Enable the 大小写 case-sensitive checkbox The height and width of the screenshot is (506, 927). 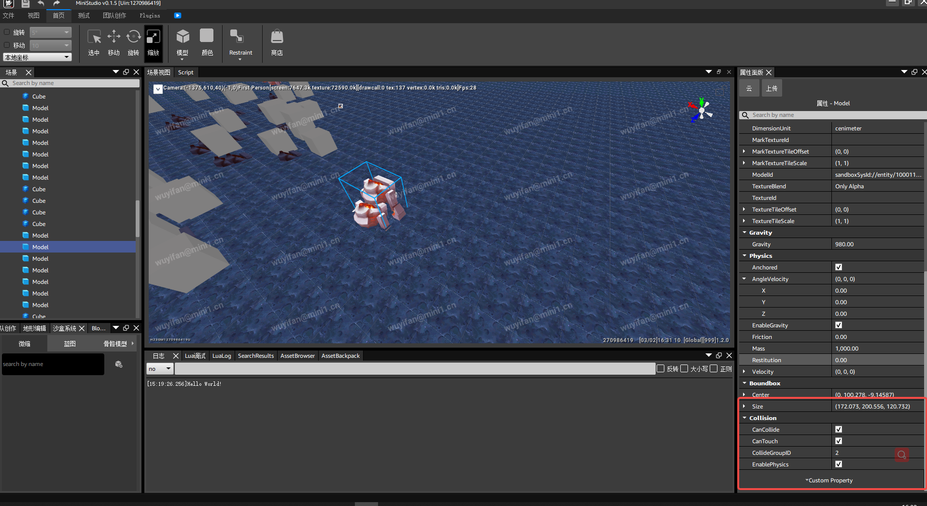tap(684, 368)
